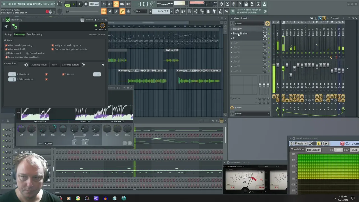The width and height of the screenshot is (359, 202).
Task: Click the outputs arrow icon in Connections
Action: [x=83, y=65]
